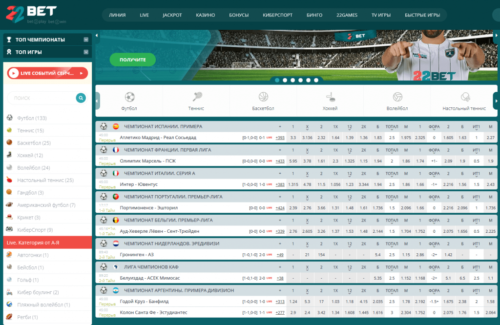The height and width of the screenshot is (325, 500).
Task: Expand the Топ чемпионаты dropdown
Action: pos(86,40)
